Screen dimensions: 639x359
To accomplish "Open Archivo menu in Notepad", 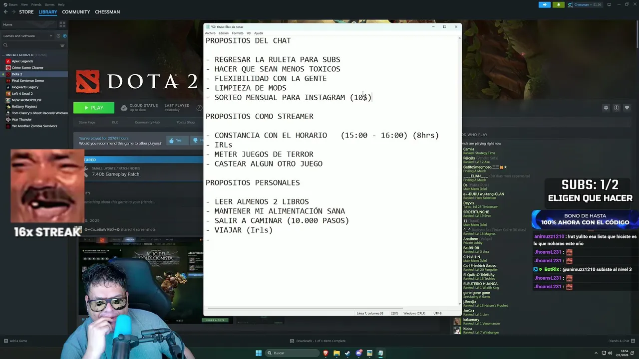I will tap(210, 33).
